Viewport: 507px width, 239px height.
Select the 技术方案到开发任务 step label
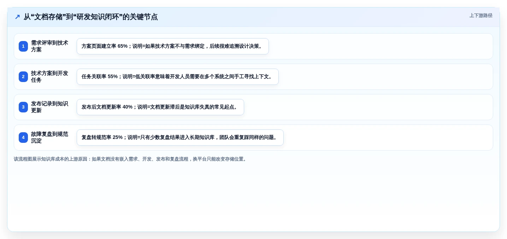point(50,77)
